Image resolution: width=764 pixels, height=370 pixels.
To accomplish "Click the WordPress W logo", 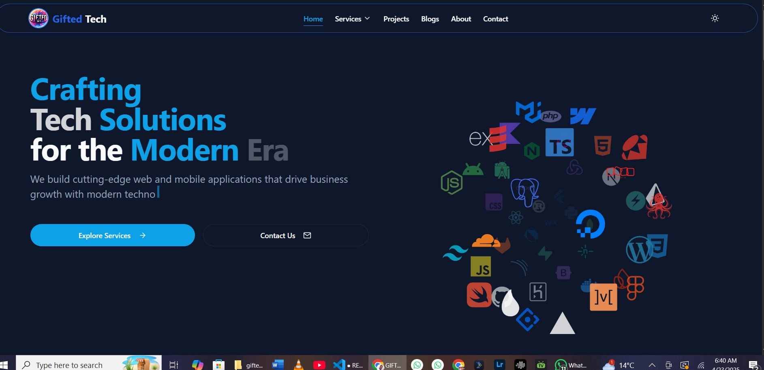I will click(639, 250).
